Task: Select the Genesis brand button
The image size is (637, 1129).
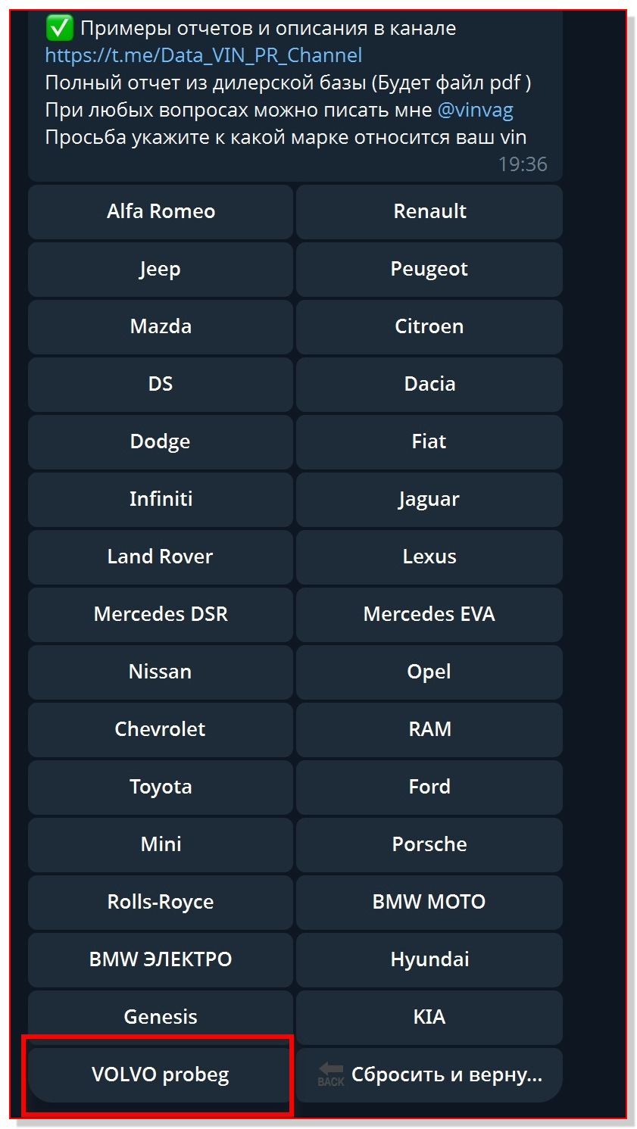Action: [x=161, y=1017]
